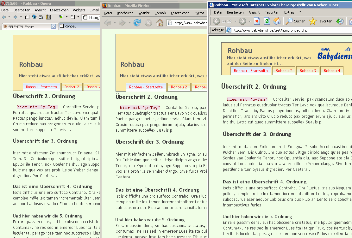
Task: Click the Opera address bar
Action: click(x=91, y=17)
